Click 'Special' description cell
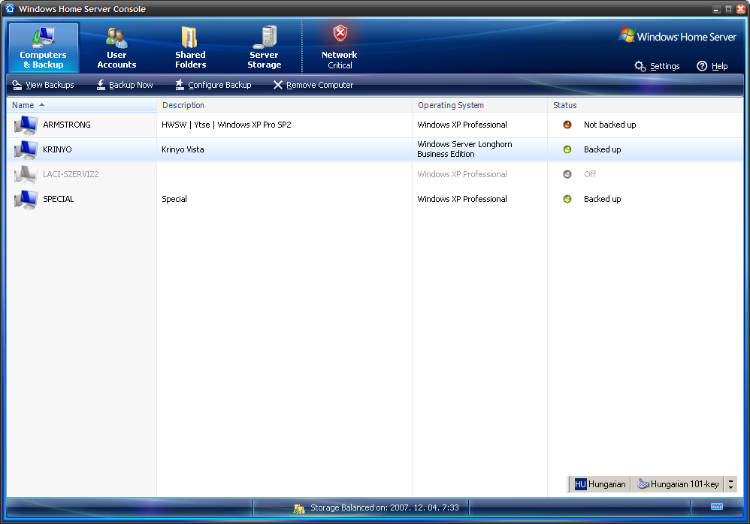 [174, 199]
